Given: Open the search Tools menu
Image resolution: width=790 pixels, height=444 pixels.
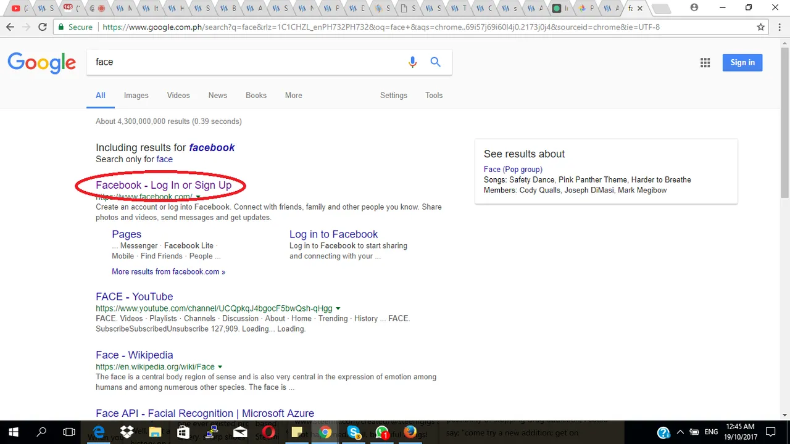Looking at the screenshot, I should [433, 96].
